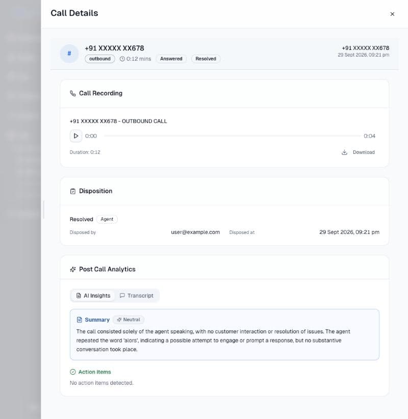Click the '+91 XXXXX XX678 - OUTBOUND CALL' title

point(118,121)
